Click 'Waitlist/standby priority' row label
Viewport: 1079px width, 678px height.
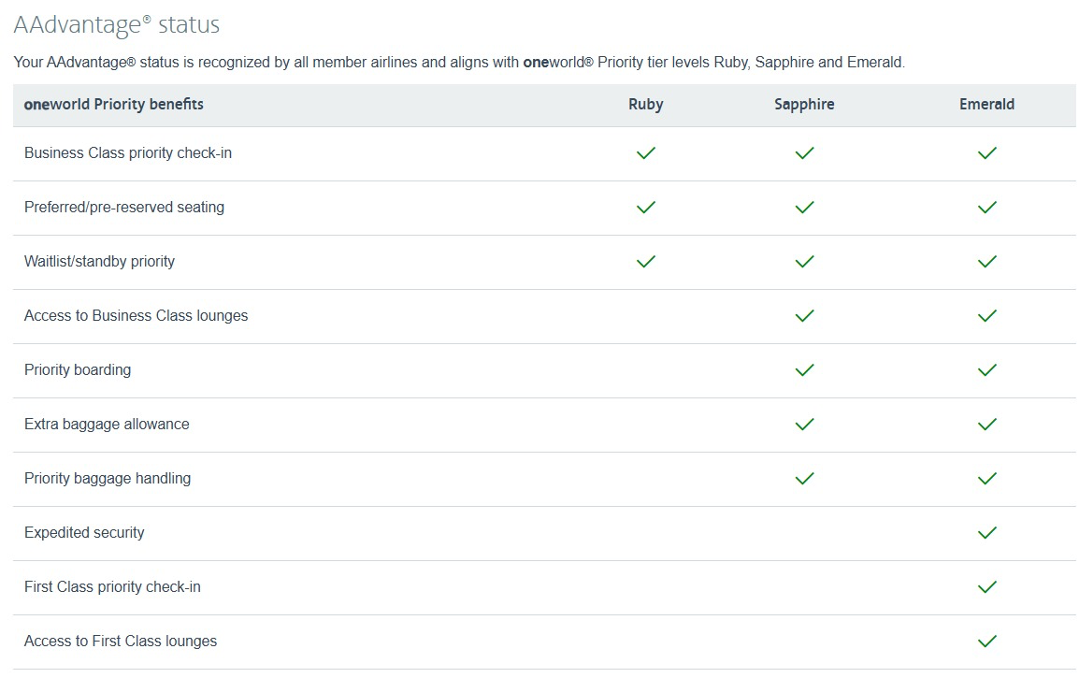[x=99, y=262]
